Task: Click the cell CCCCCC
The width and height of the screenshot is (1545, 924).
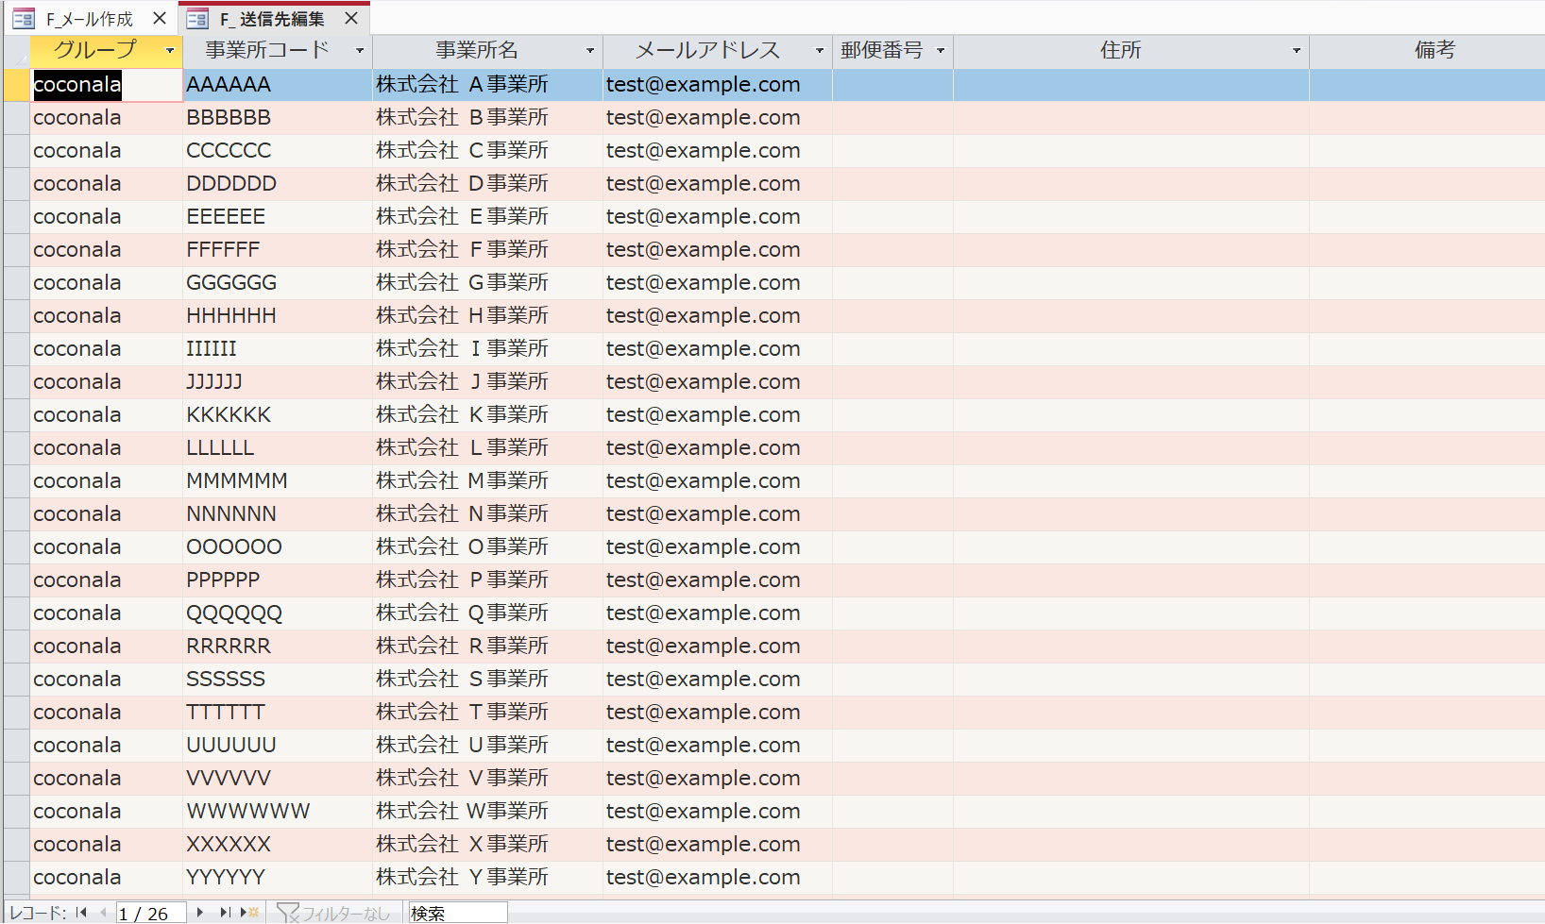Action: pos(278,151)
